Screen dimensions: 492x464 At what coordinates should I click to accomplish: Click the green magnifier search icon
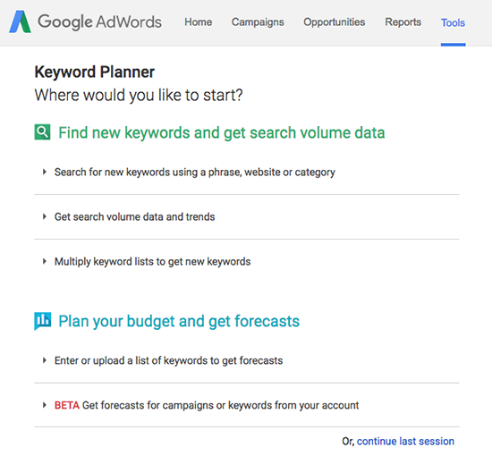click(42, 132)
